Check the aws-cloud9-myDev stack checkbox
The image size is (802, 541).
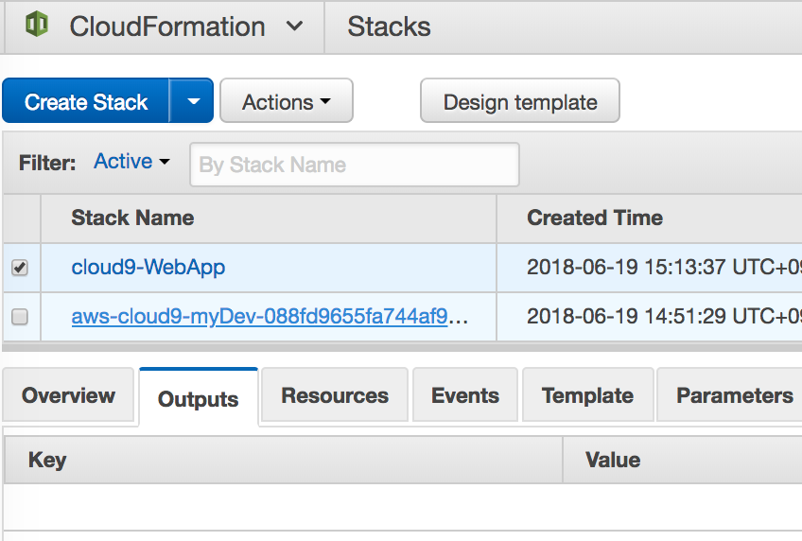(20, 317)
